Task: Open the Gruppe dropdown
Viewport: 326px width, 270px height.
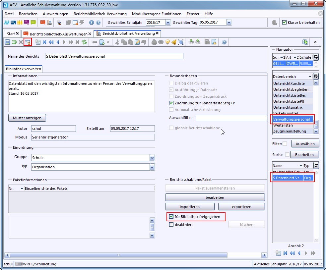Action: coord(152,158)
